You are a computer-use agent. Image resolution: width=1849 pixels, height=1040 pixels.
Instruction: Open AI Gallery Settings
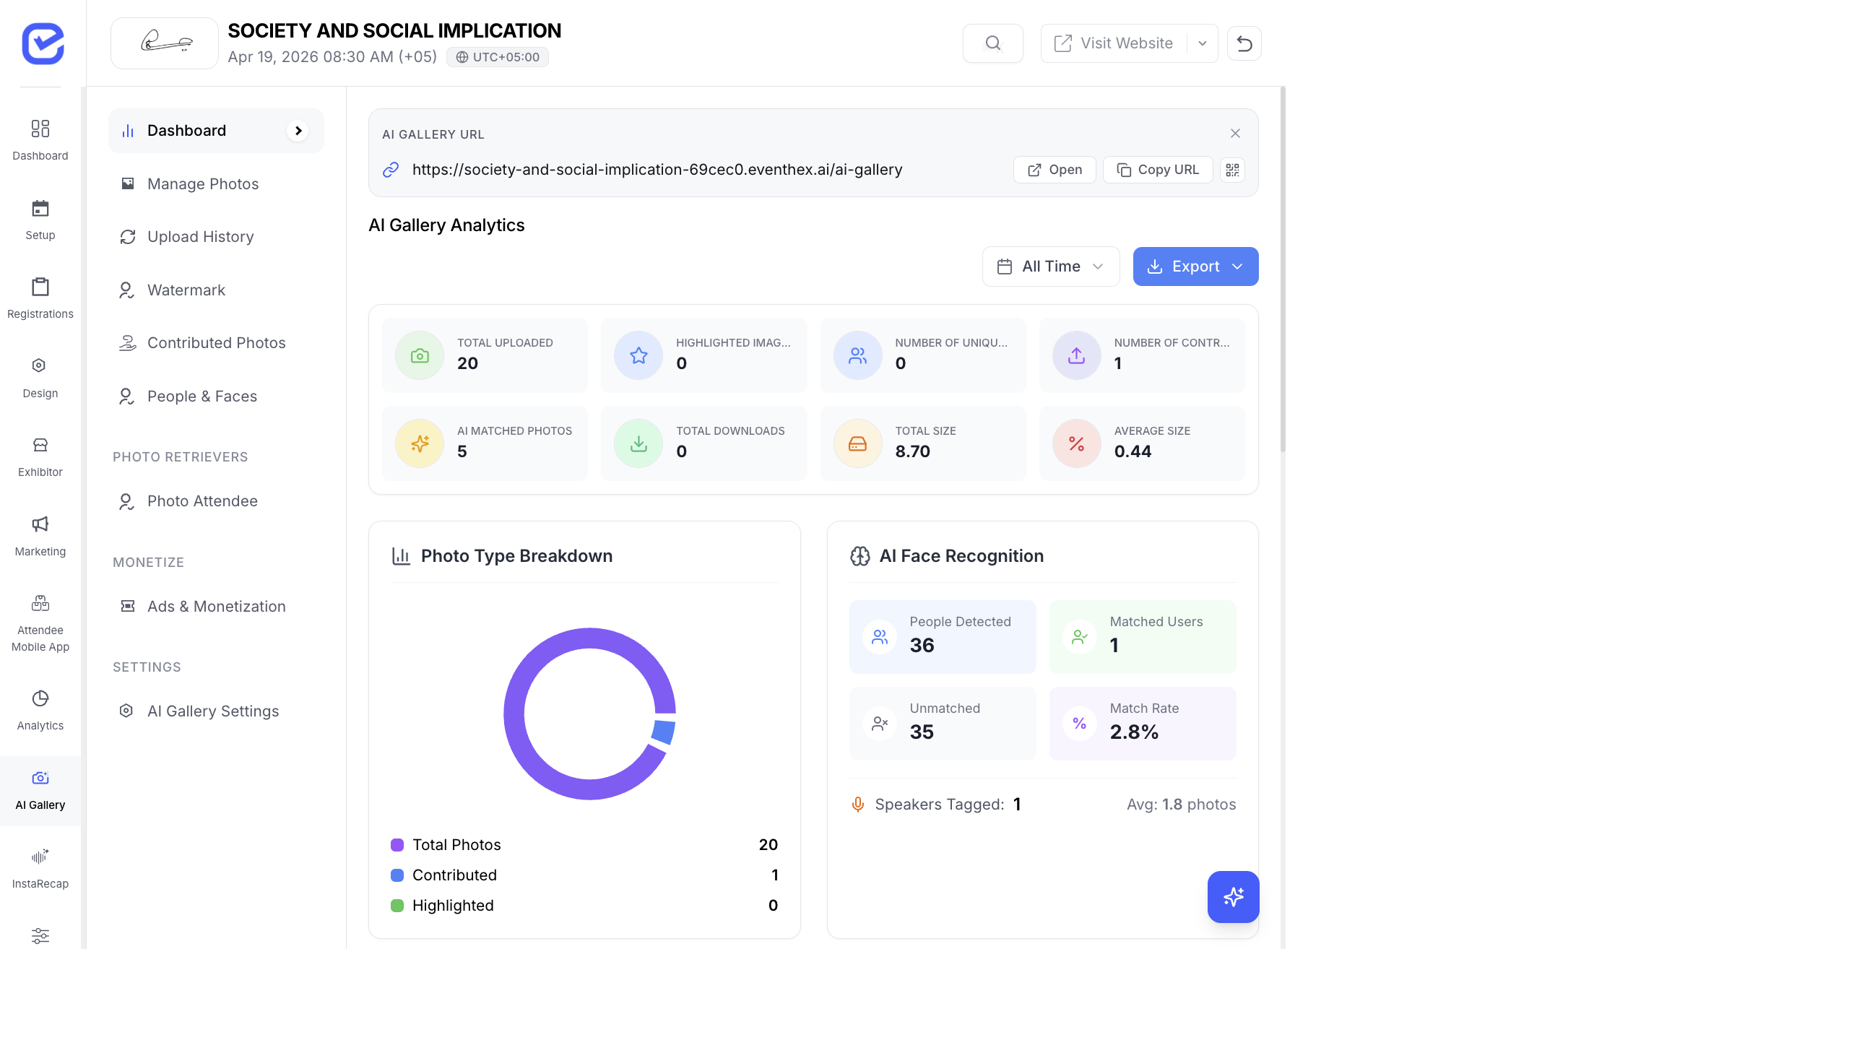pos(212,711)
